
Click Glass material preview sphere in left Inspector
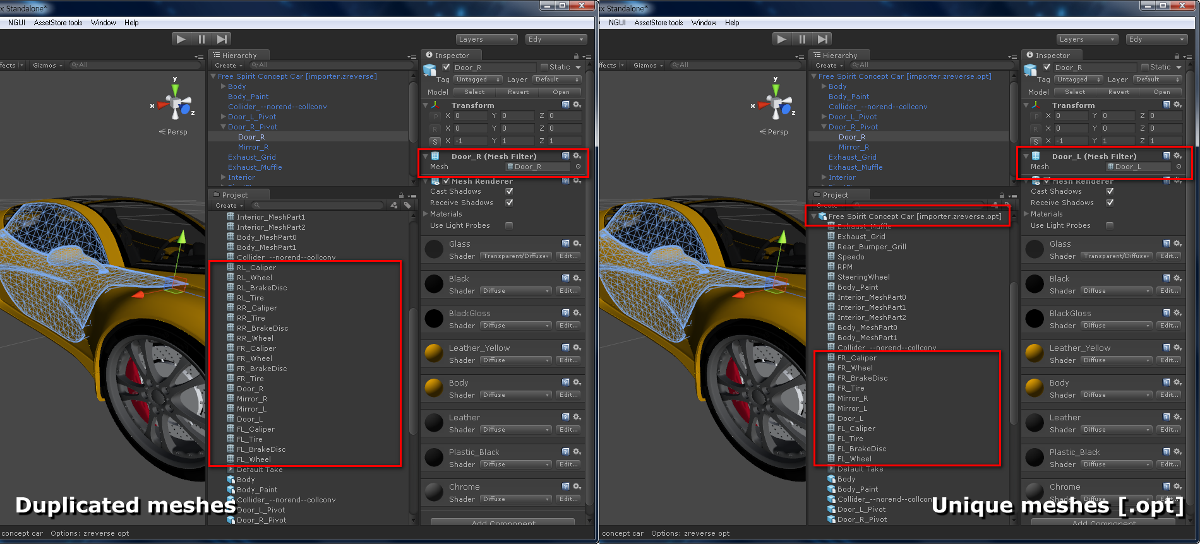click(434, 249)
